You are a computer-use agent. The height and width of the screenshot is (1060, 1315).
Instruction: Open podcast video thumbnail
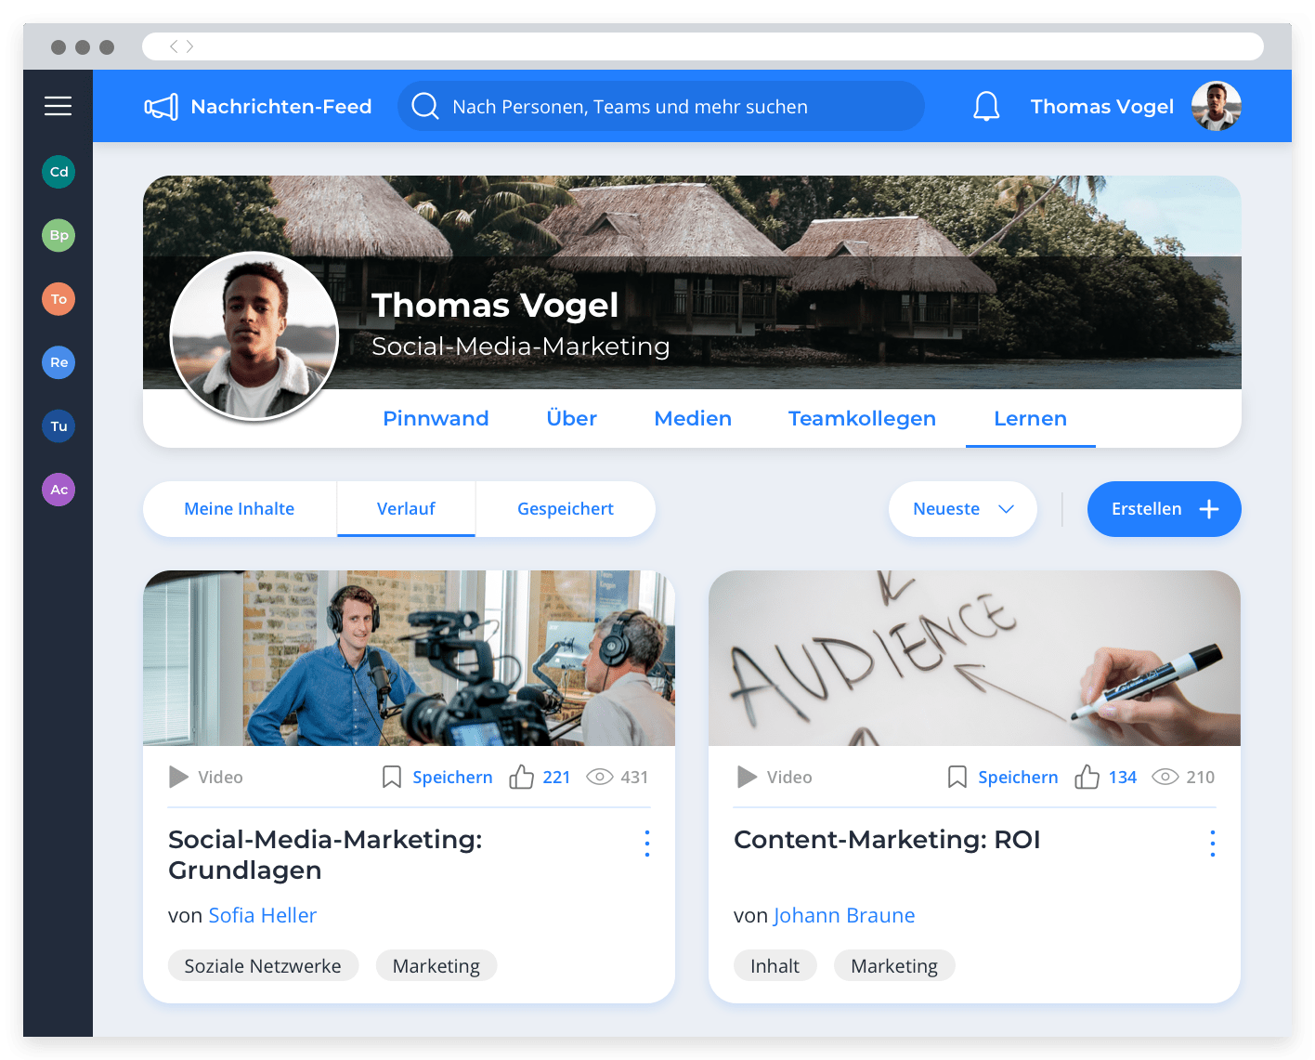[x=409, y=658]
